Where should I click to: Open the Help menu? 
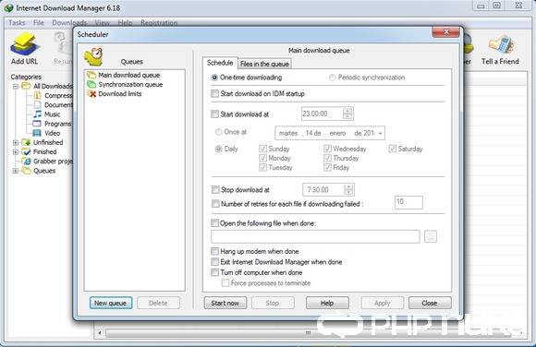125,23
